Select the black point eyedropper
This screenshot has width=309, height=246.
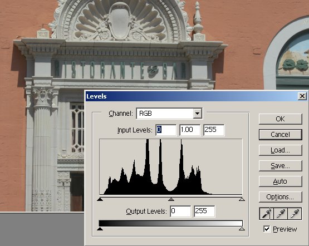pyautogui.click(x=266, y=214)
